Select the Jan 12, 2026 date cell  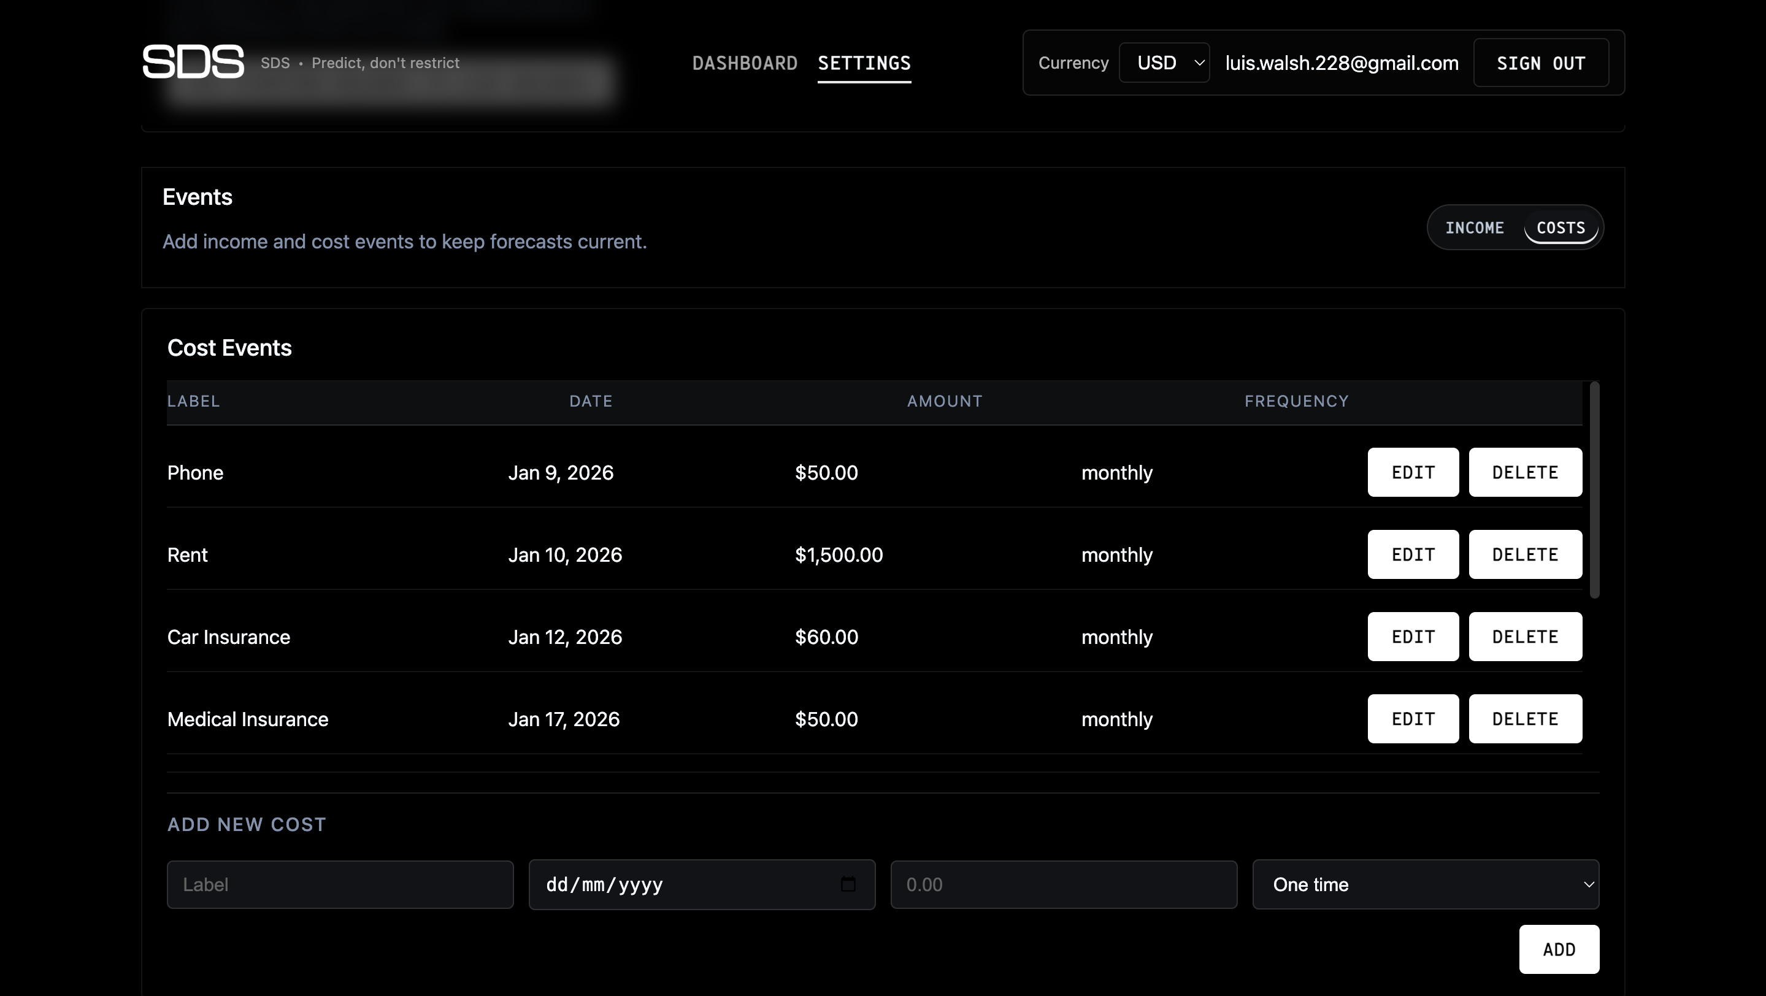[x=564, y=637]
